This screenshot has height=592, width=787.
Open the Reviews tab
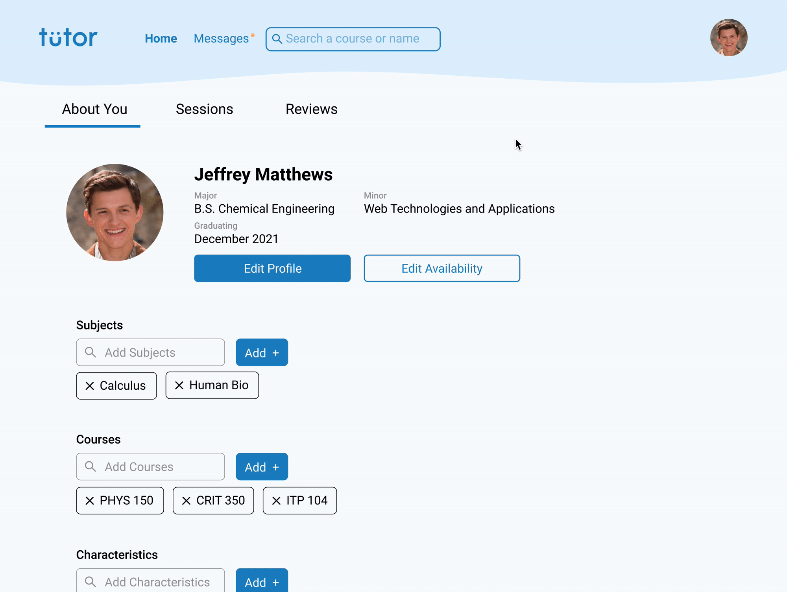[311, 109]
